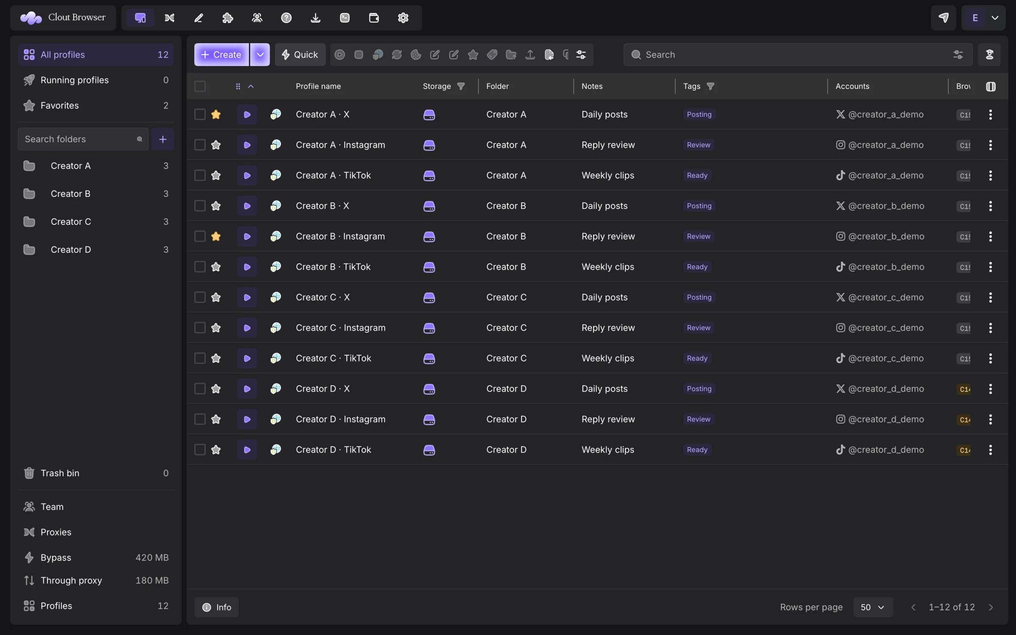This screenshot has width=1016, height=635.
Task: Favorite the Creator C · TikTok star
Action: tap(216, 358)
